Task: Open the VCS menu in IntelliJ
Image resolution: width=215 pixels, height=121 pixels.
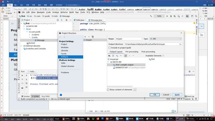Action: pyautogui.click(x=88, y=12)
